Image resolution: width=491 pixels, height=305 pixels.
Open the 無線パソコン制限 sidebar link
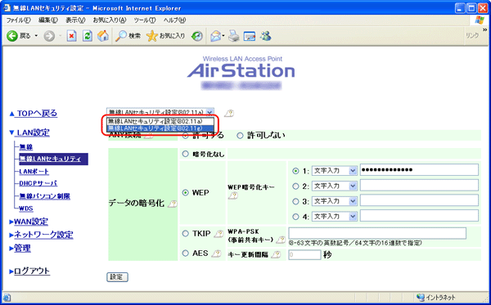click(44, 196)
